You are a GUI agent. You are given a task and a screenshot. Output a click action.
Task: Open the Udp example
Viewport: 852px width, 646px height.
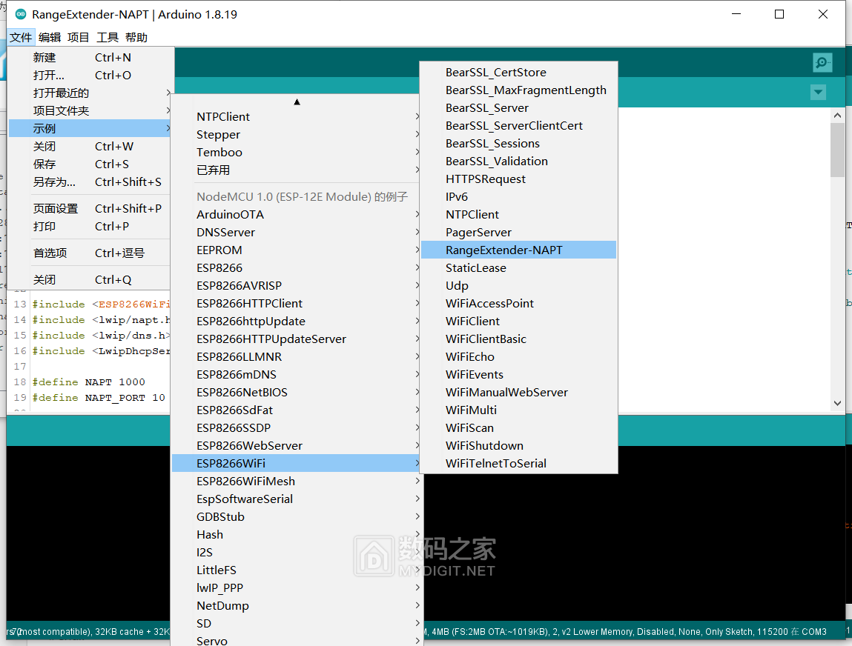(519, 285)
